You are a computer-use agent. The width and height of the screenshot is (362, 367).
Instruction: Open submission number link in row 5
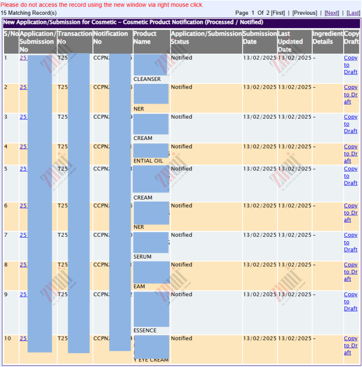tap(23, 169)
